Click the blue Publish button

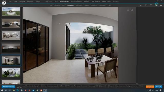(158, 87)
